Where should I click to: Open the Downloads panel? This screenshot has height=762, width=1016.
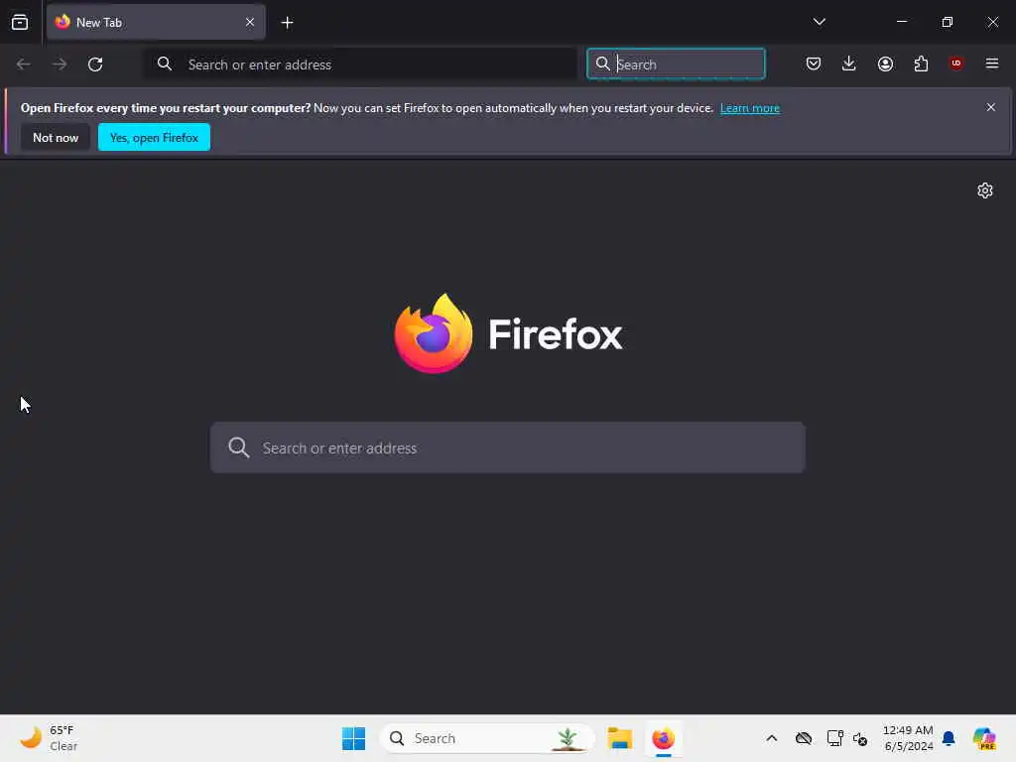point(849,63)
